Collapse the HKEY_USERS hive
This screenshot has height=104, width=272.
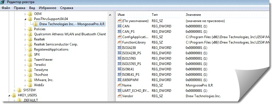click(9, 95)
